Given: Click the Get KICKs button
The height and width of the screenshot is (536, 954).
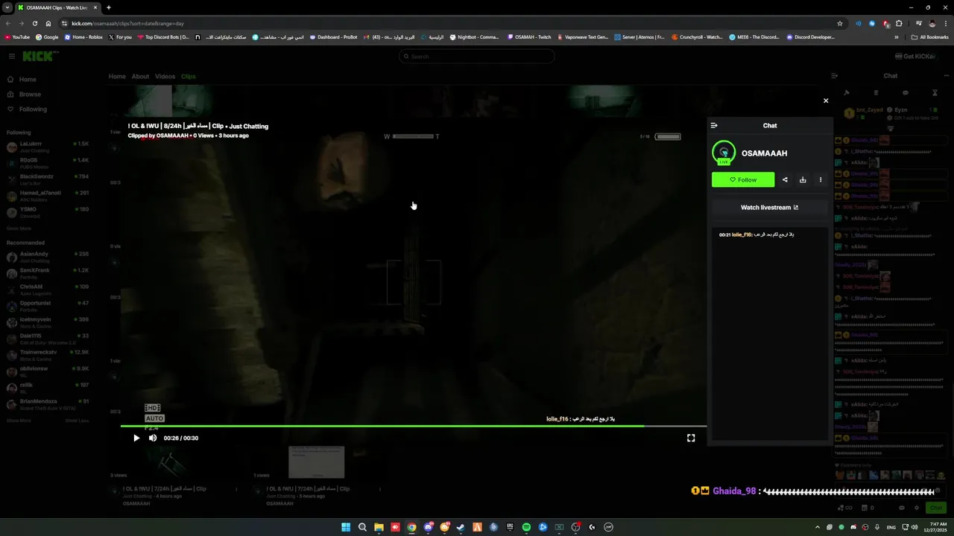Looking at the screenshot, I should (914, 57).
